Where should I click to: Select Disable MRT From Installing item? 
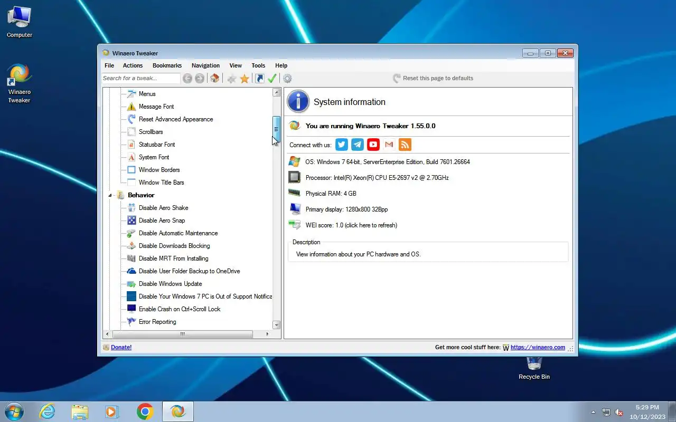173,258
